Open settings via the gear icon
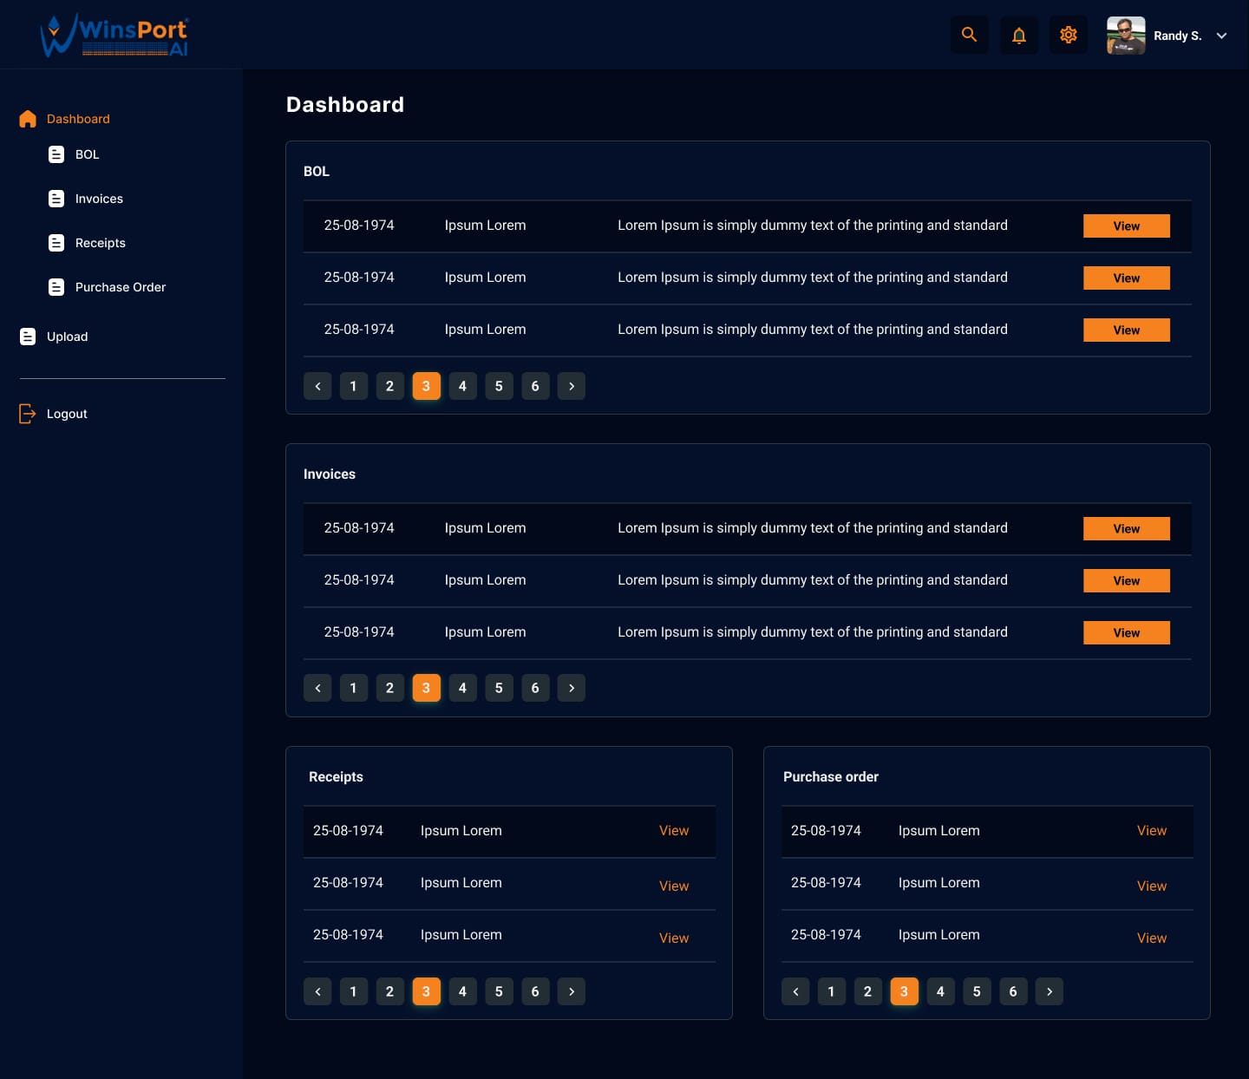 tap(1068, 36)
